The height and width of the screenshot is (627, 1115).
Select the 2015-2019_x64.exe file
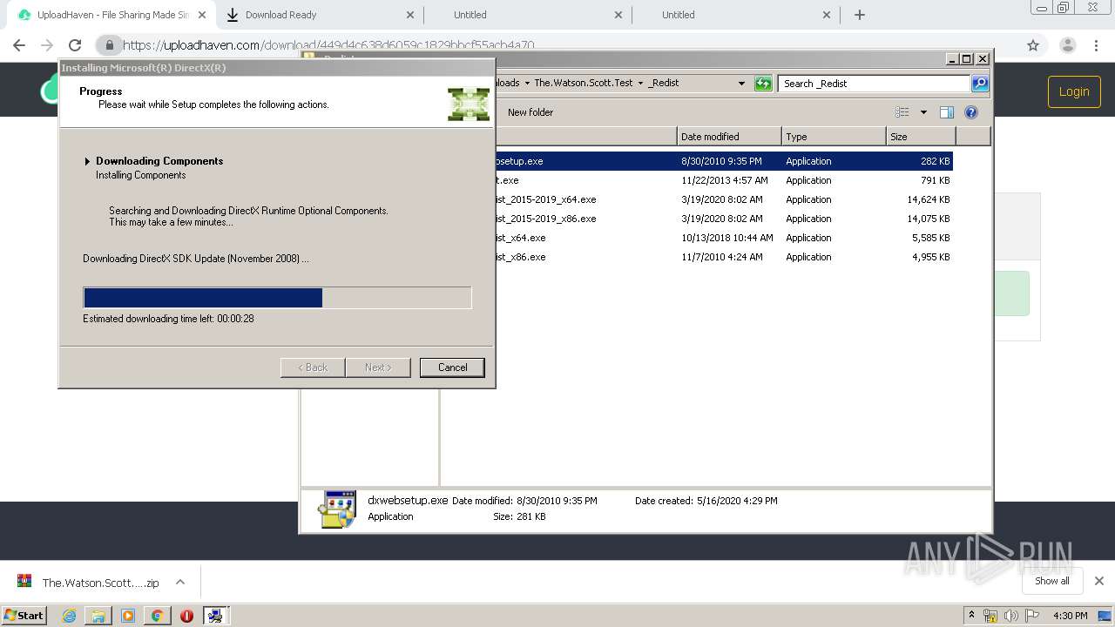pyautogui.click(x=697, y=199)
